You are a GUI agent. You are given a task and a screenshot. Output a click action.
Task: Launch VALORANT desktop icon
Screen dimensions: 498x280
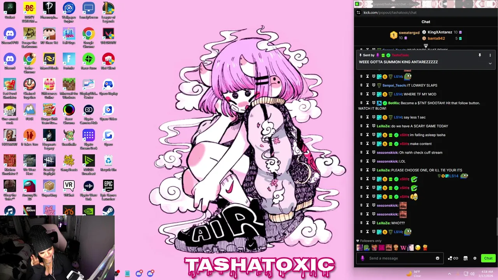click(108, 36)
